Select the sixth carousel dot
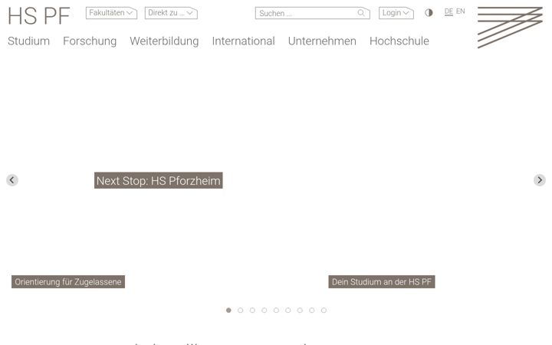 pos(288,310)
